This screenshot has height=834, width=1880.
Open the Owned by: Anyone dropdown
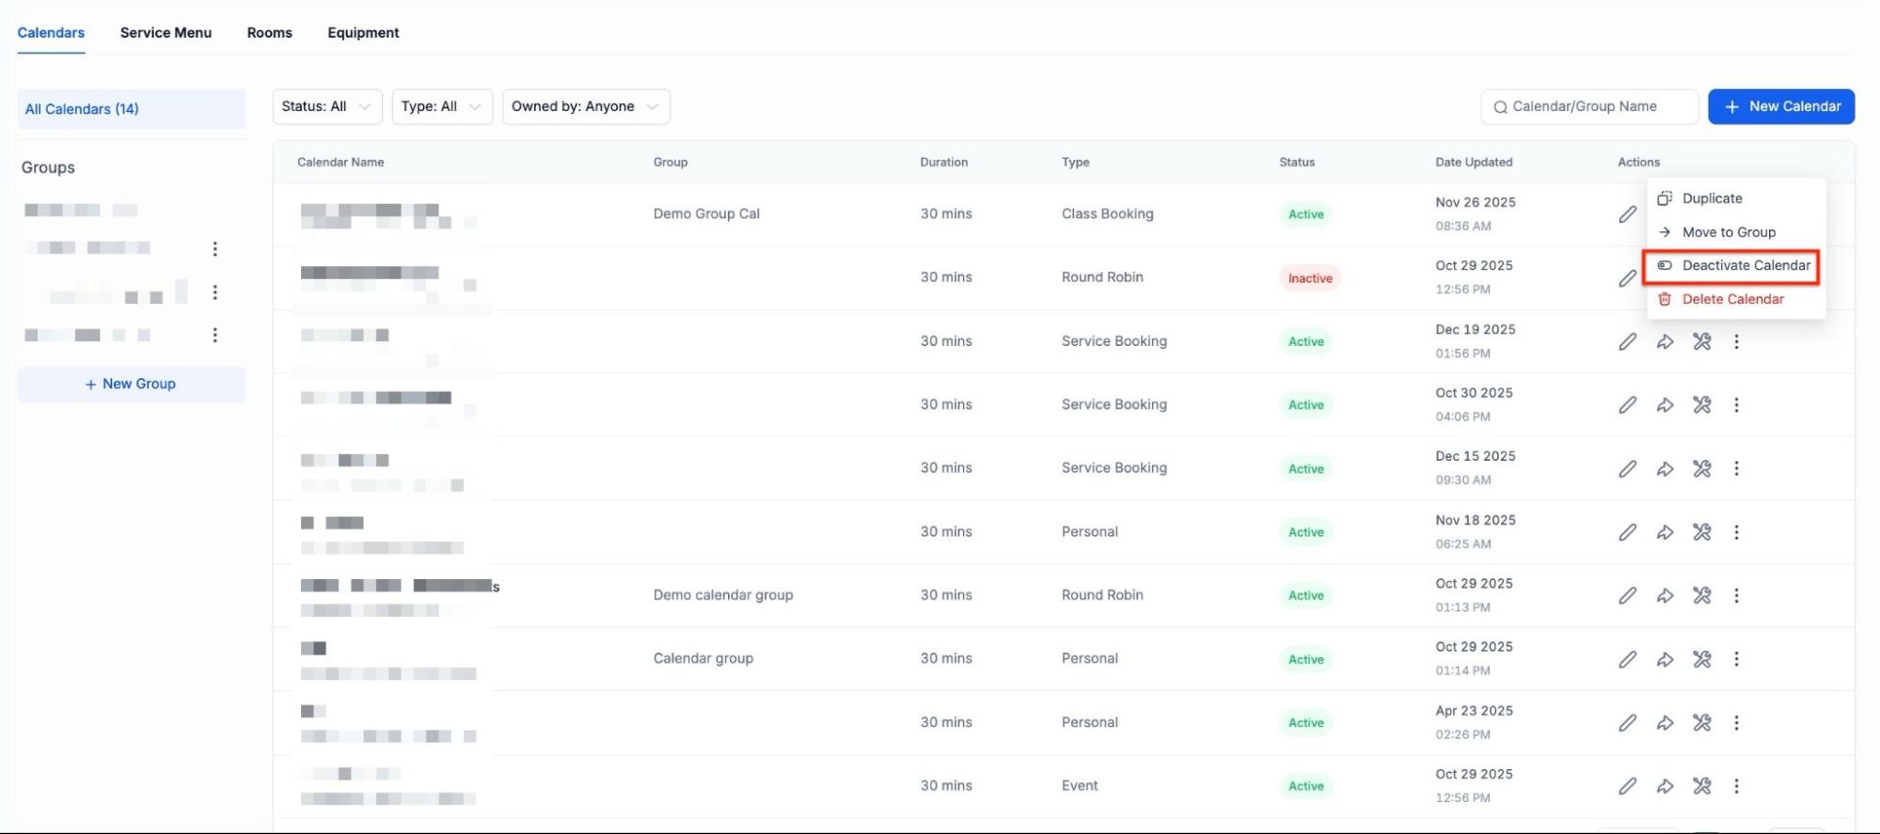[585, 106]
